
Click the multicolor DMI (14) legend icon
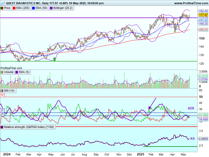tap(2, 91)
